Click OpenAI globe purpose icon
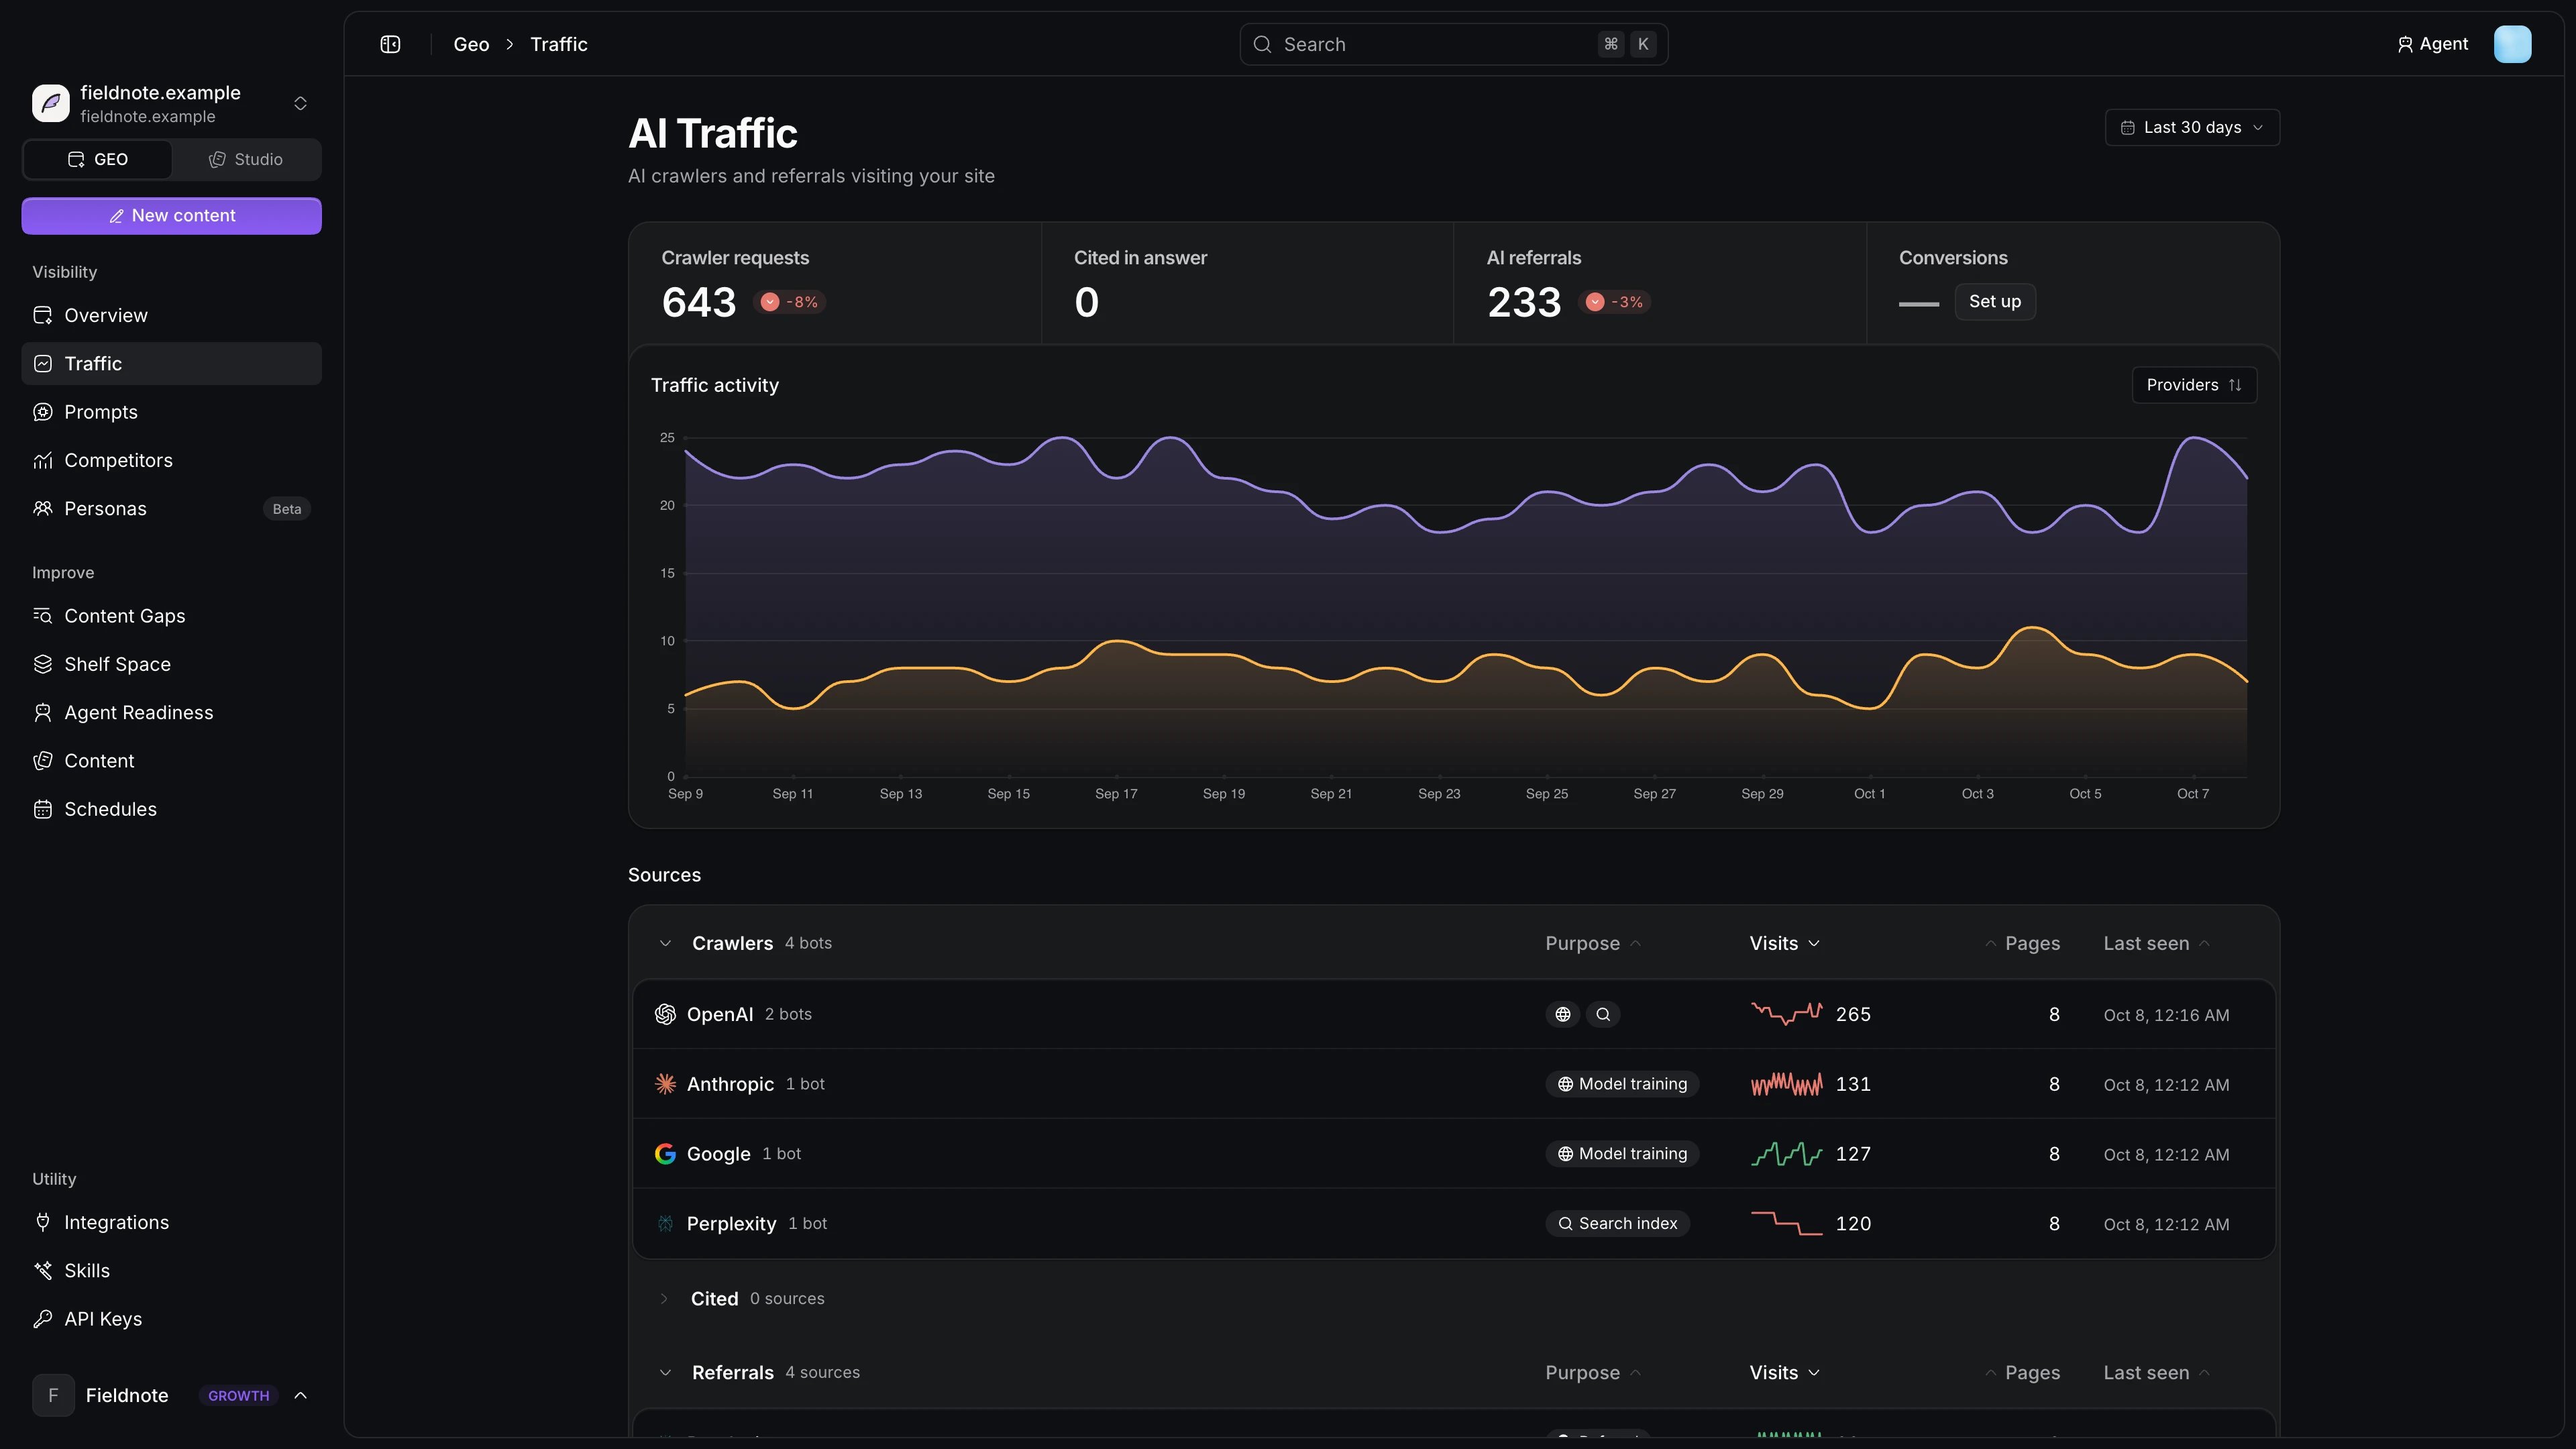Viewport: 2576px width, 1449px height. tap(1563, 1014)
